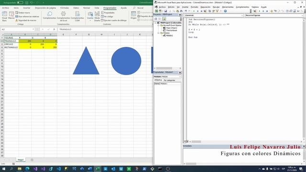Screen dimensions: 306x172
Task: Select Módulo1 in the project tree
Action: pos(168,35)
